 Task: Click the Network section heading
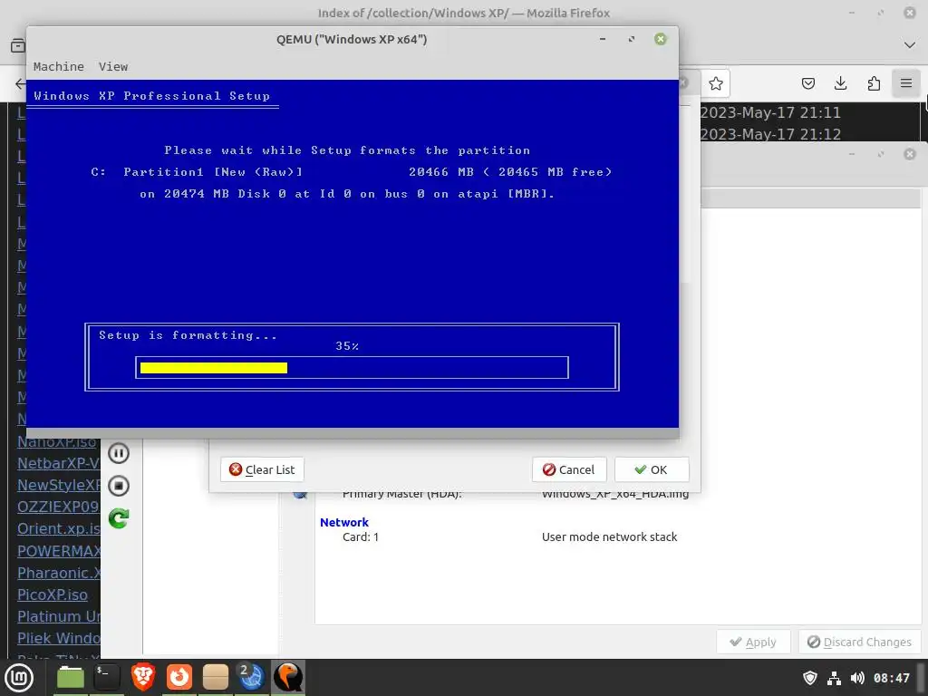pyautogui.click(x=343, y=522)
